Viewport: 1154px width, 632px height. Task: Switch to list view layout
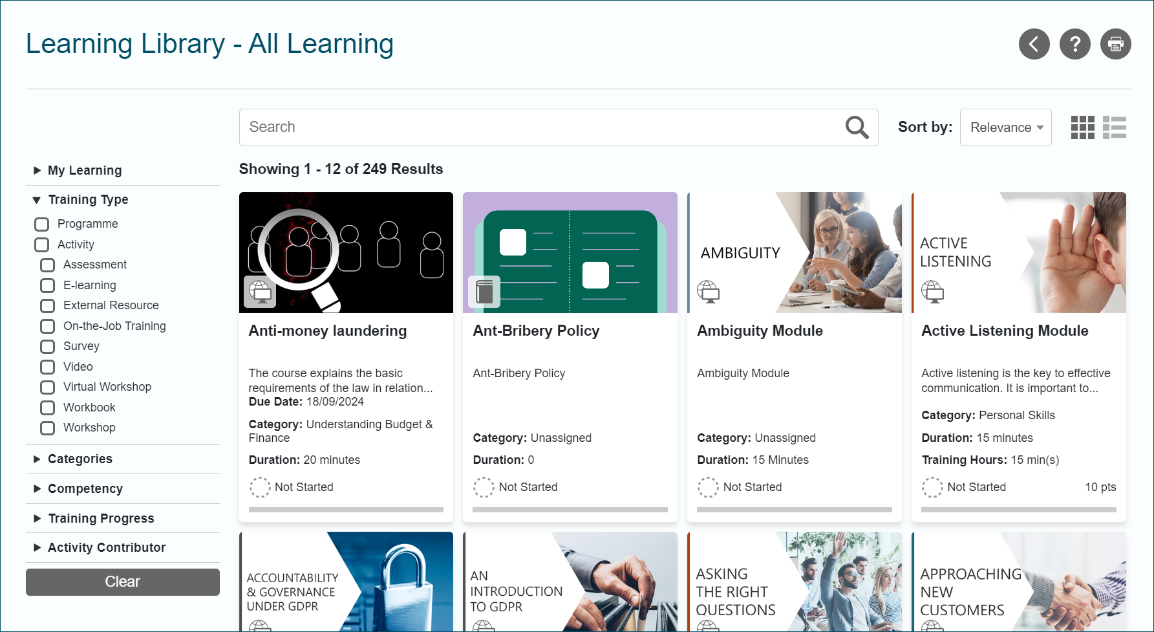click(x=1114, y=127)
